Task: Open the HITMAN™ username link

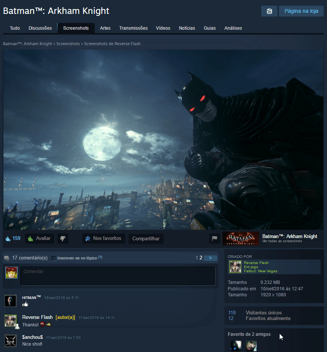Action: pos(32,297)
